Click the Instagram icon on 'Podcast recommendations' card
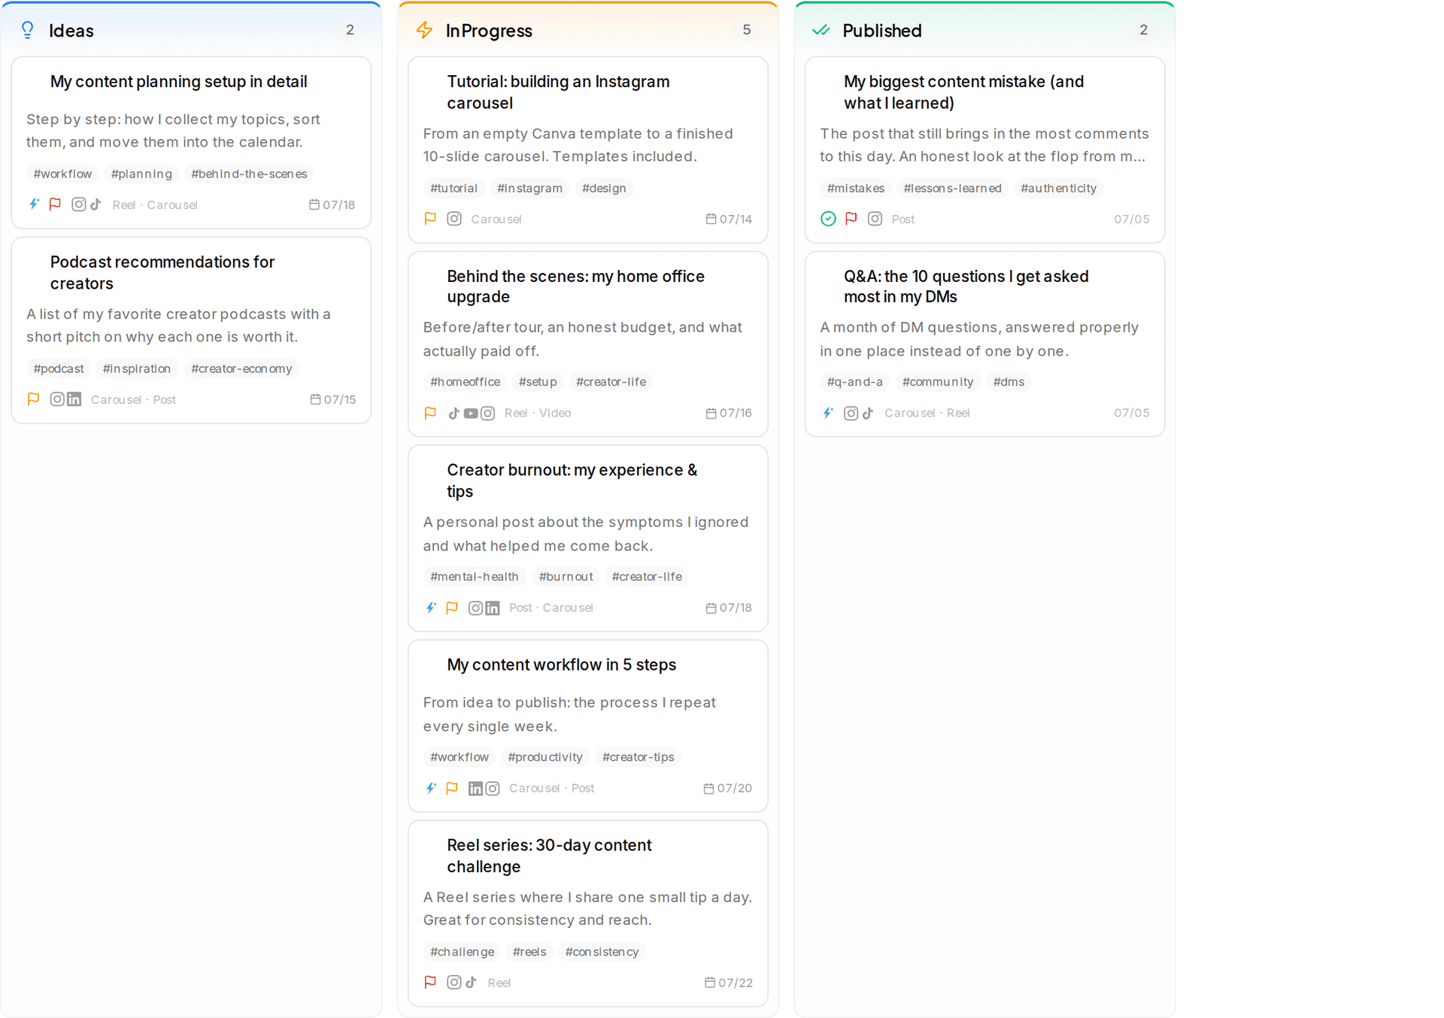1444x1018 pixels. (x=57, y=399)
